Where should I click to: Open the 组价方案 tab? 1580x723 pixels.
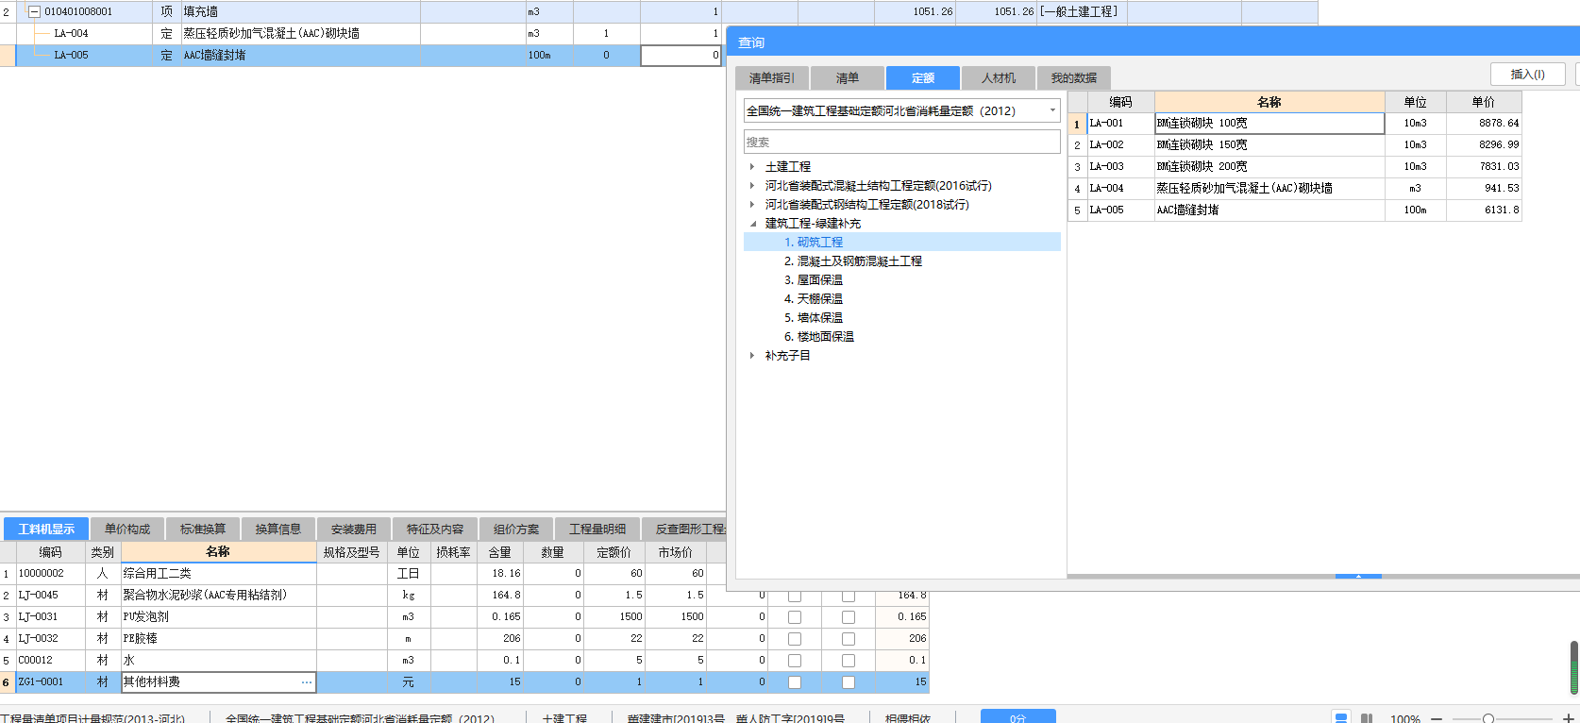pyautogui.click(x=516, y=530)
